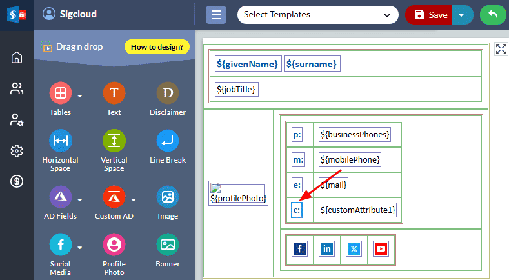Viewport: 509px width, 280px height.
Task: Select the Disclaimer element icon
Action: (x=168, y=94)
